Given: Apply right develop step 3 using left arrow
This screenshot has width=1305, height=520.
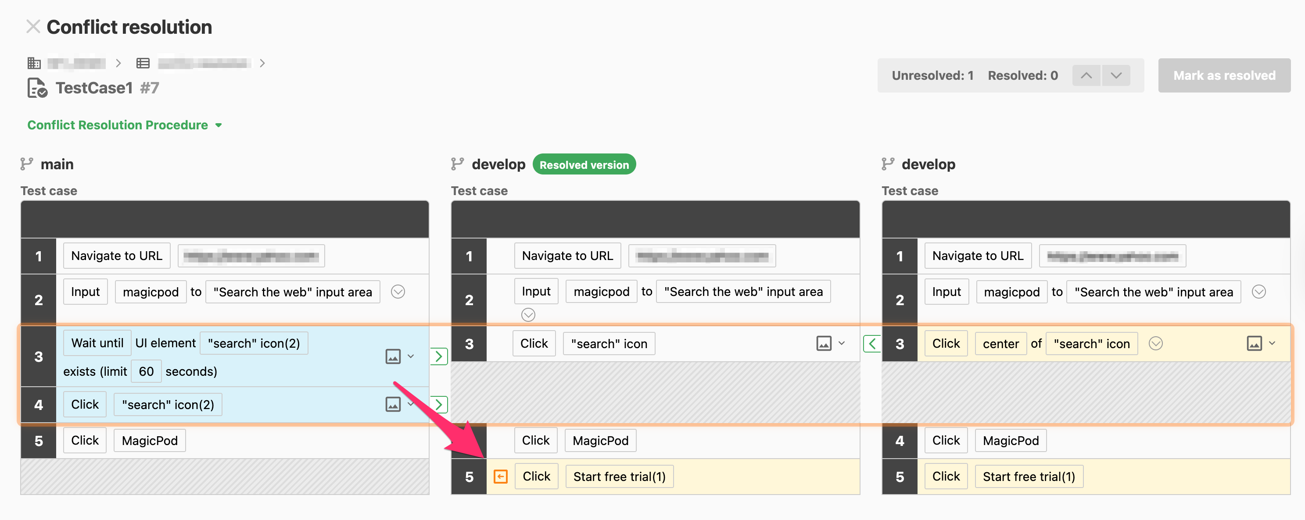Looking at the screenshot, I should pyautogui.click(x=872, y=344).
